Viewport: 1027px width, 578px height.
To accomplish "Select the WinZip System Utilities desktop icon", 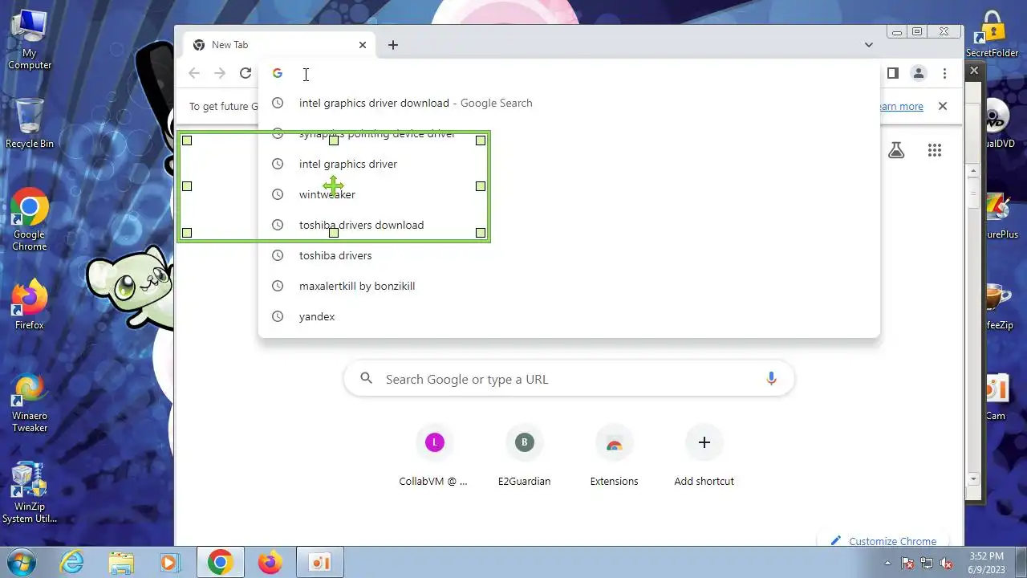I will click(x=30, y=493).
